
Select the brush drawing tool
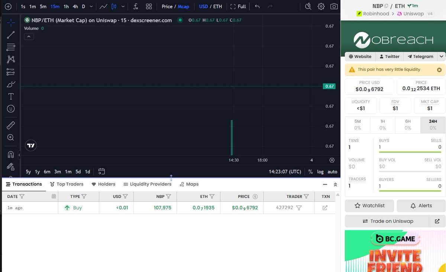tap(11, 84)
